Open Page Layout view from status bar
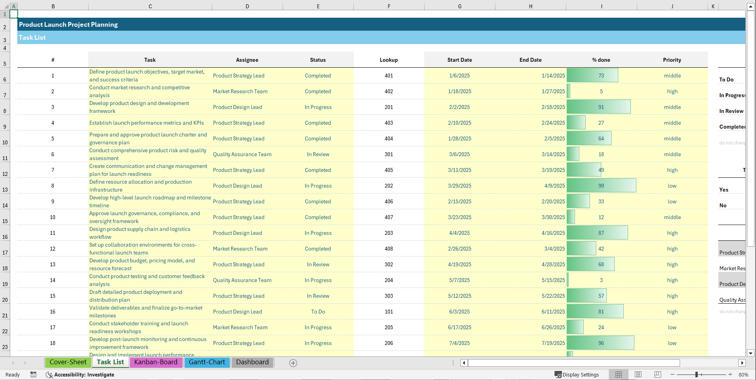This screenshot has width=756, height=380. (638, 374)
